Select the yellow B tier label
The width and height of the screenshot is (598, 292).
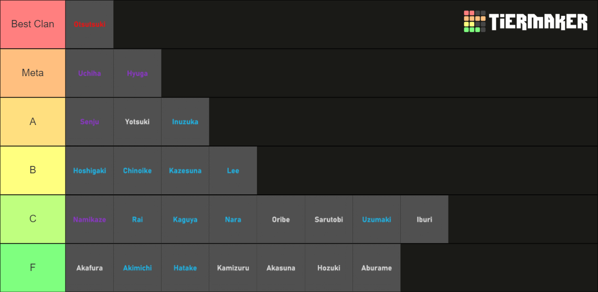tap(33, 171)
